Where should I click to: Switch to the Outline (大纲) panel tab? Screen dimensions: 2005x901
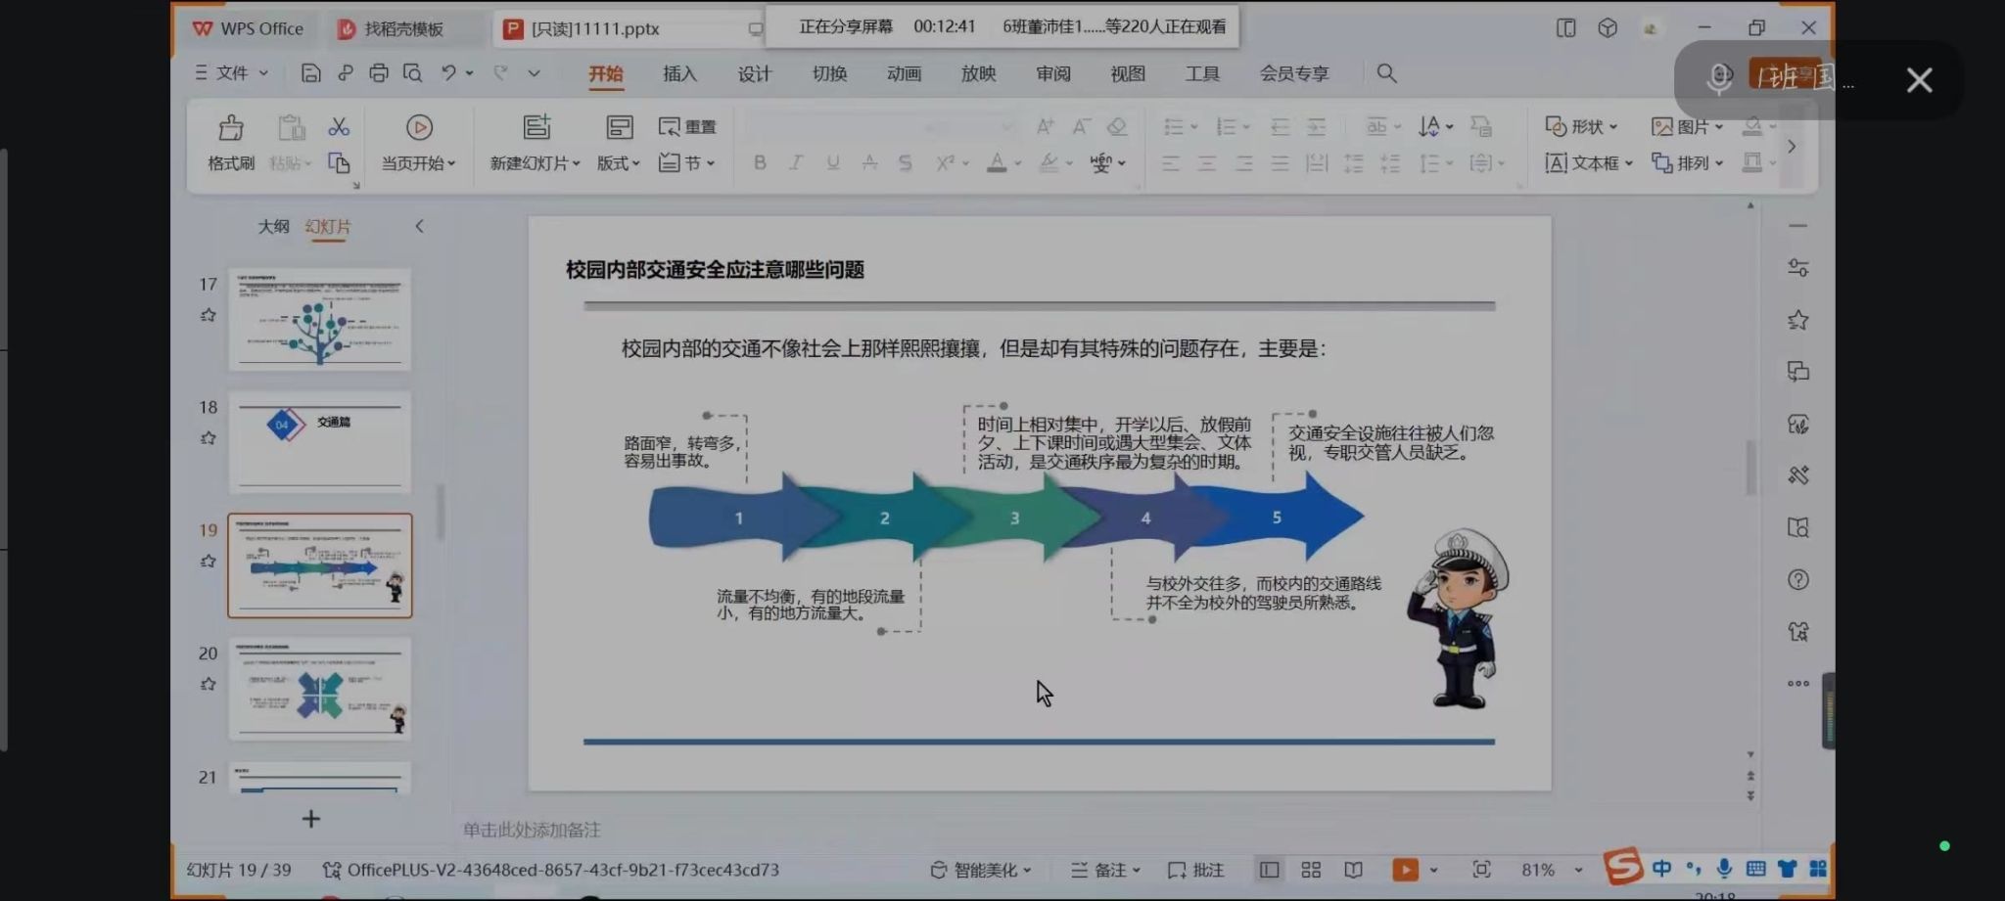click(273, 227)
